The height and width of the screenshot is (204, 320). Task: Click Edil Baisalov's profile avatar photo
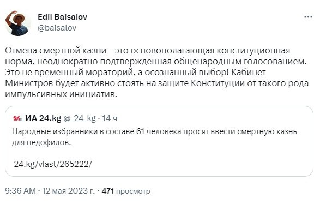18,23
